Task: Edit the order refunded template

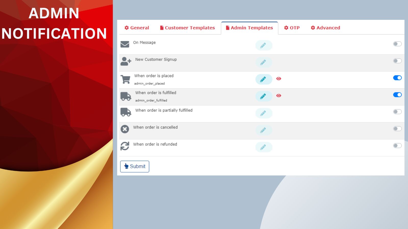Action: 264,147
